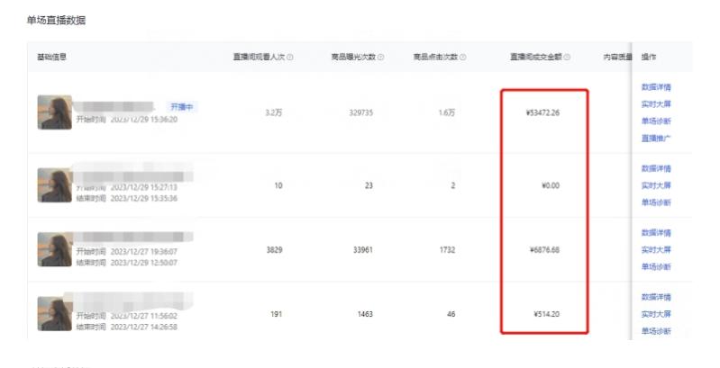The width and height of the screenshot is (720, 368).
Task: Open 实时大屏 for the ¥53472.26 stream
Action: pos(655,104)
